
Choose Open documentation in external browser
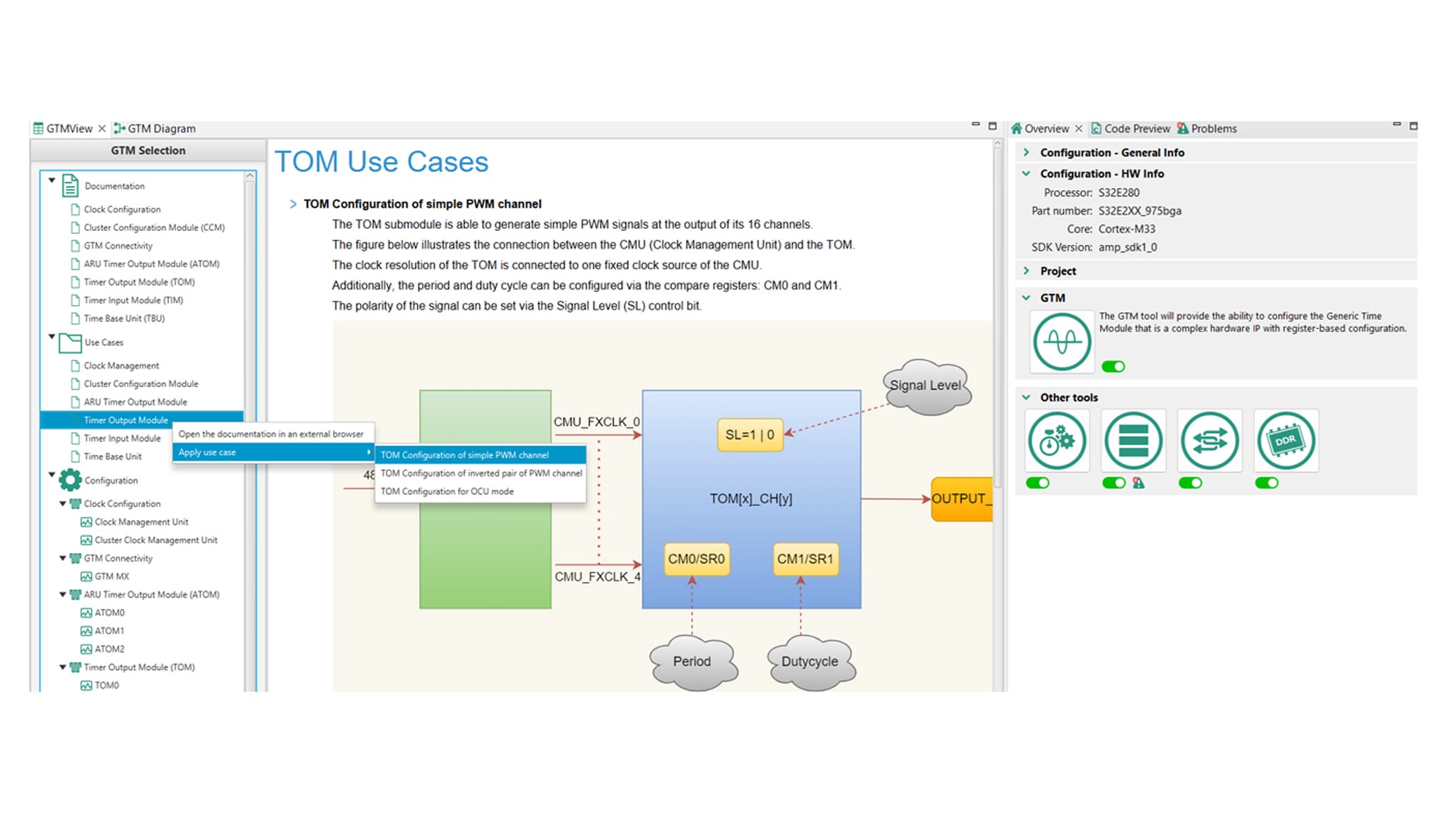[271, 434]
